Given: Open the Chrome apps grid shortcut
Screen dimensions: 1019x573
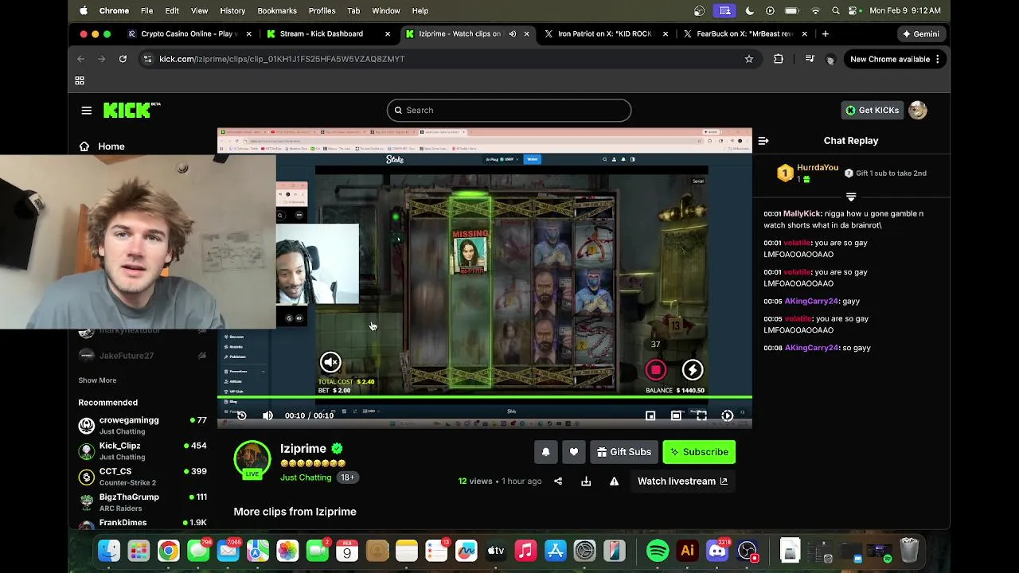Looking at the screenshot, I should click(80, 81).
